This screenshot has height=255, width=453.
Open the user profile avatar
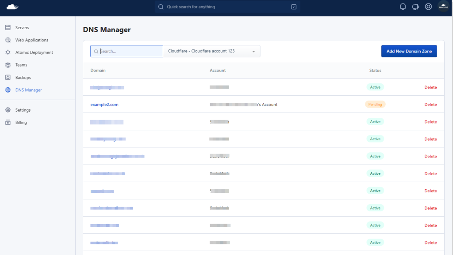point(443,6)
